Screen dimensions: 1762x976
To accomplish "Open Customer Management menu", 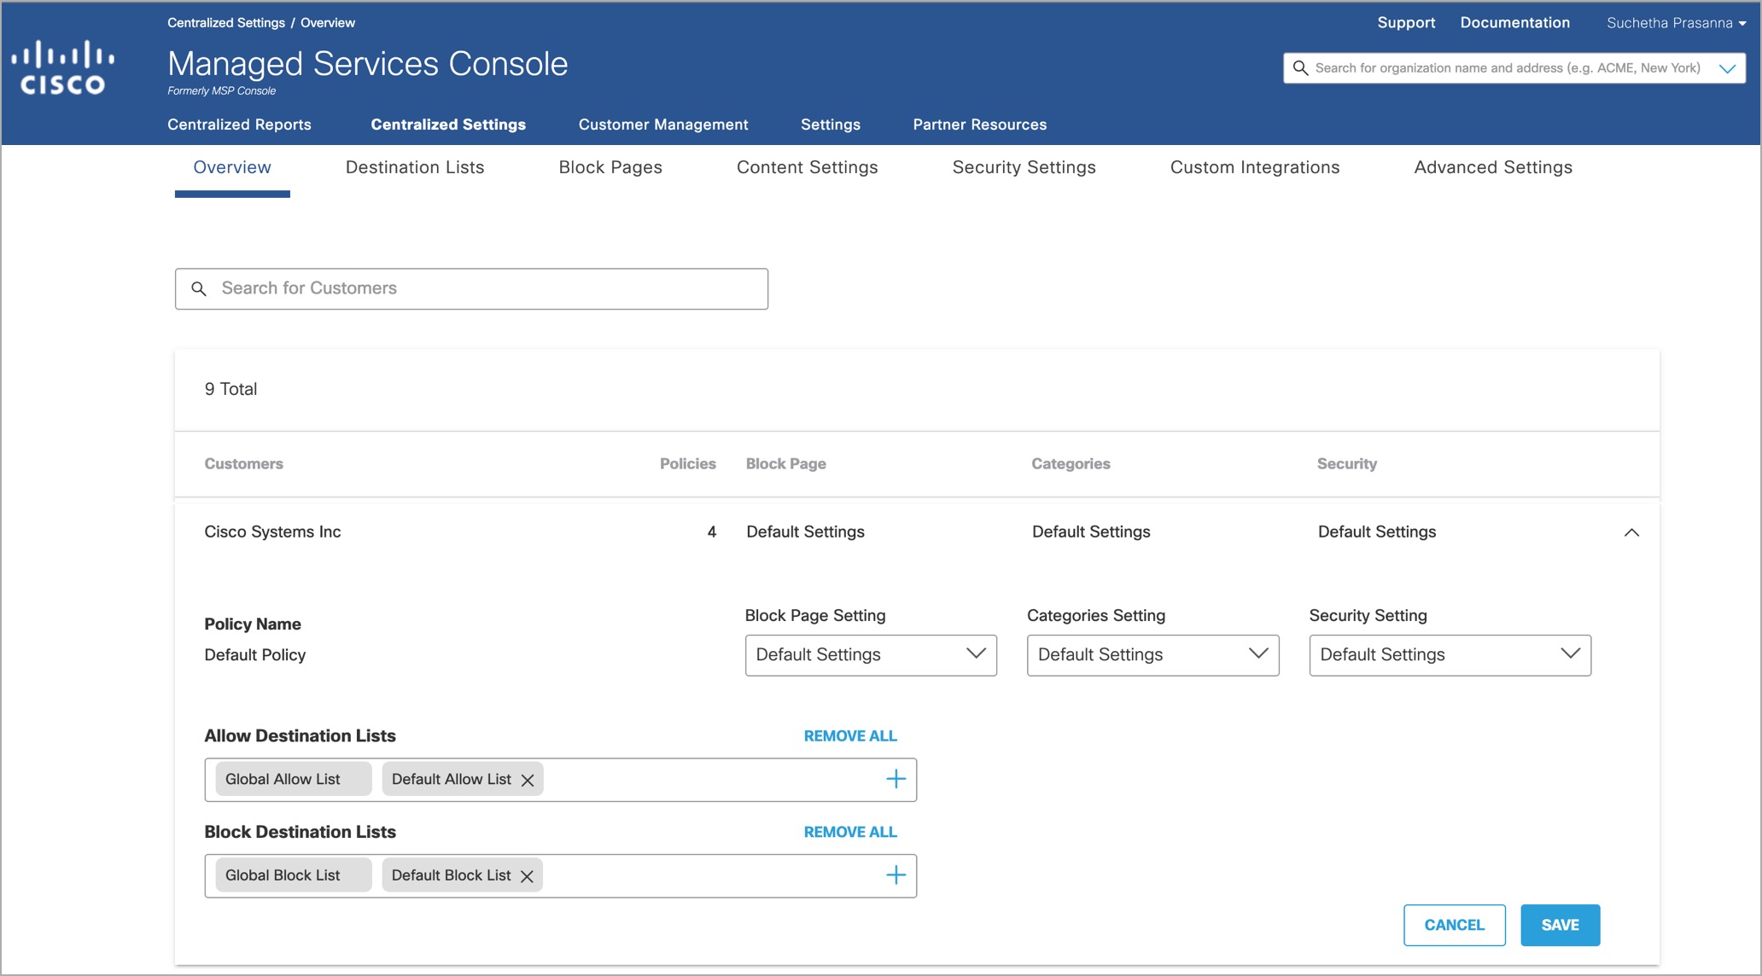I will coord(663,125).
